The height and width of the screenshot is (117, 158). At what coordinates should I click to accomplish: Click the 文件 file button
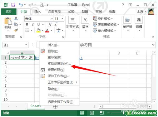click(x=9, y=12)
